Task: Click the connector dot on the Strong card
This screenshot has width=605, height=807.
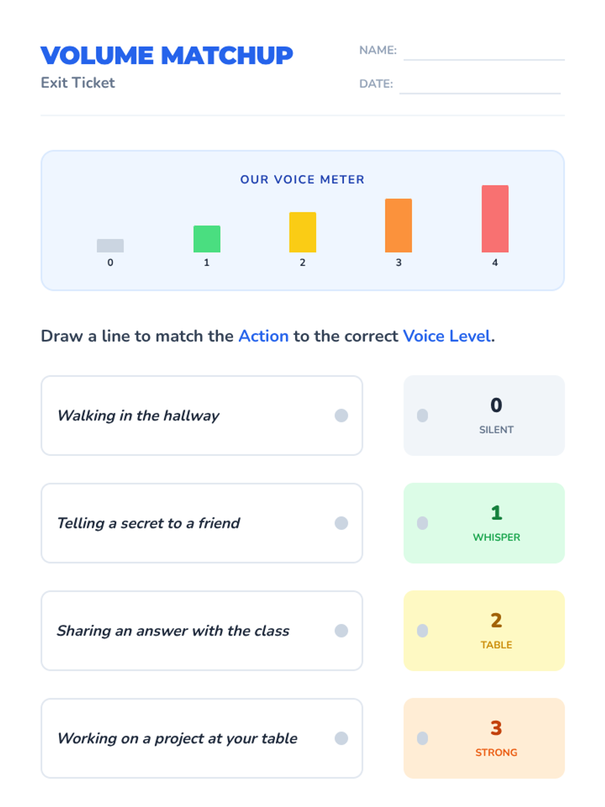Action: (x=422, y=738)
